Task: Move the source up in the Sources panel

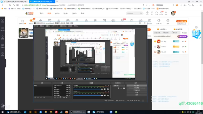Action: pos(64,97)
